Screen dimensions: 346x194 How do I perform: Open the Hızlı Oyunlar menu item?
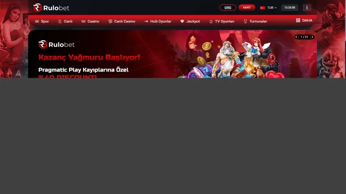(158, 21)
